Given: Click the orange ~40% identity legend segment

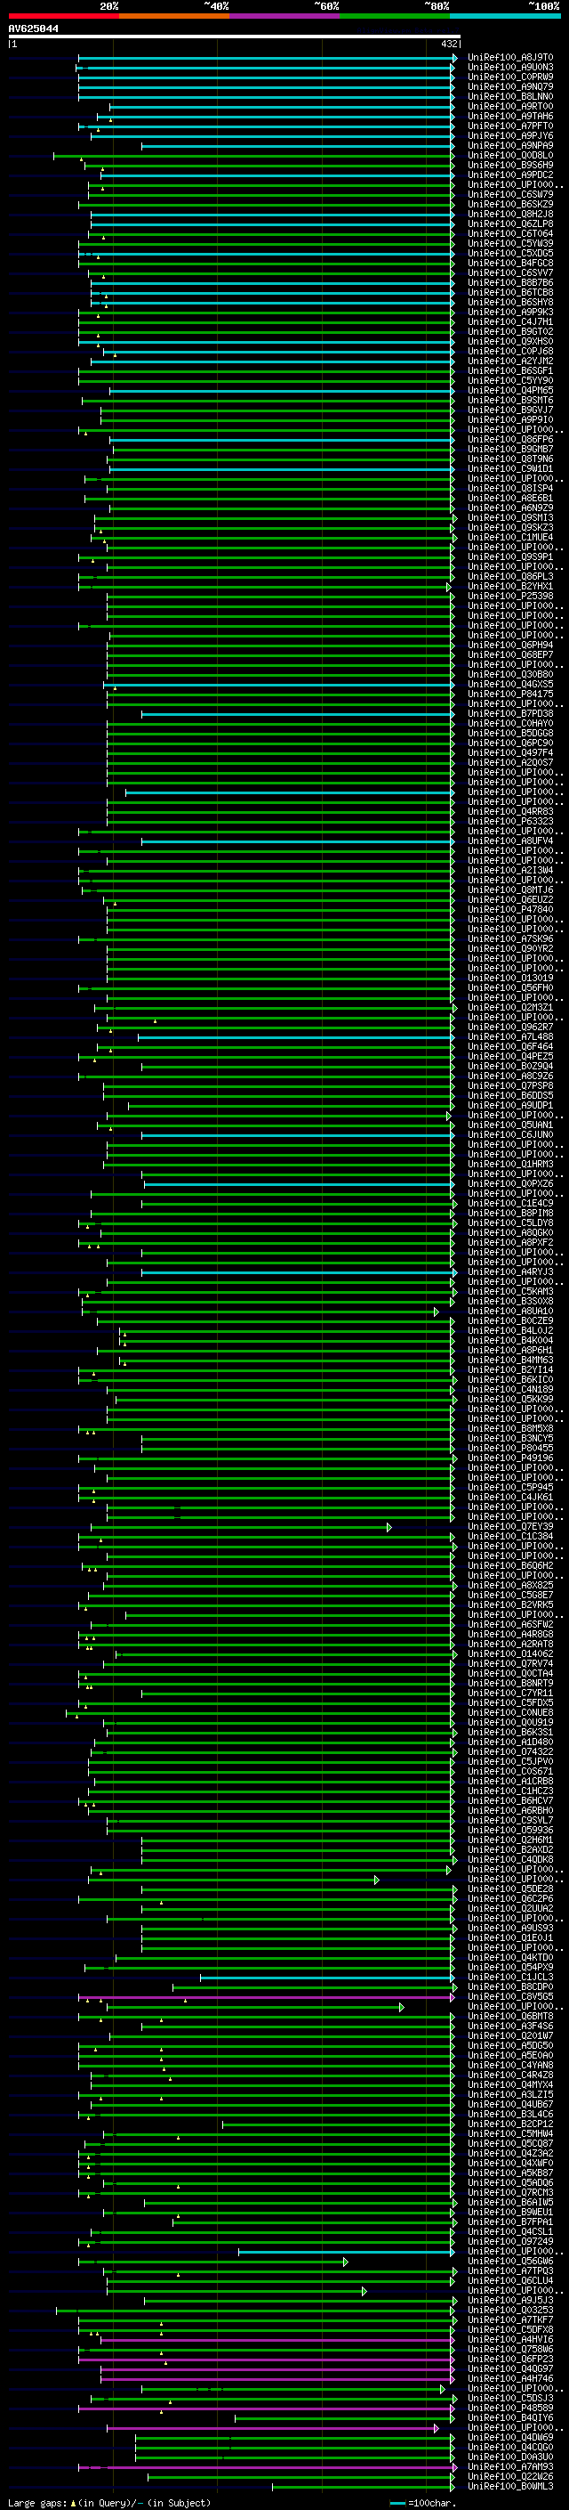Looking at the screenshot, I should [174, 16].
